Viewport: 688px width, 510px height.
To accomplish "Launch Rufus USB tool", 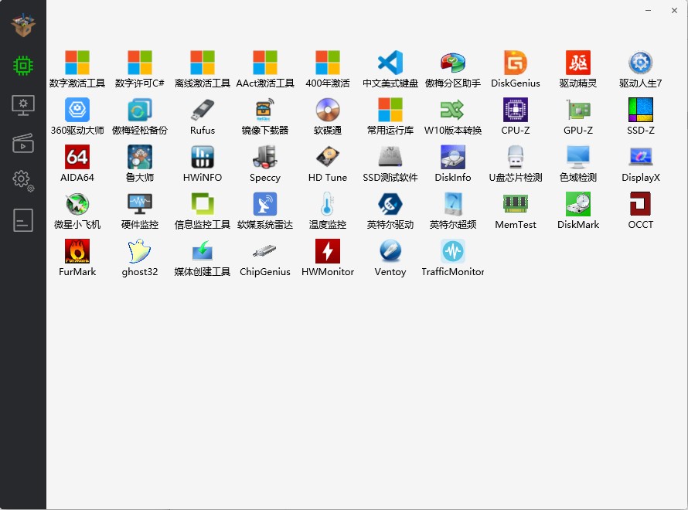I will [x=203, y=117].
